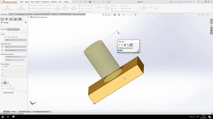Image resolution: width=213 pixels, height=119 pixels.
Task: Select center text justification button
Action: click(x=5, y=83)
